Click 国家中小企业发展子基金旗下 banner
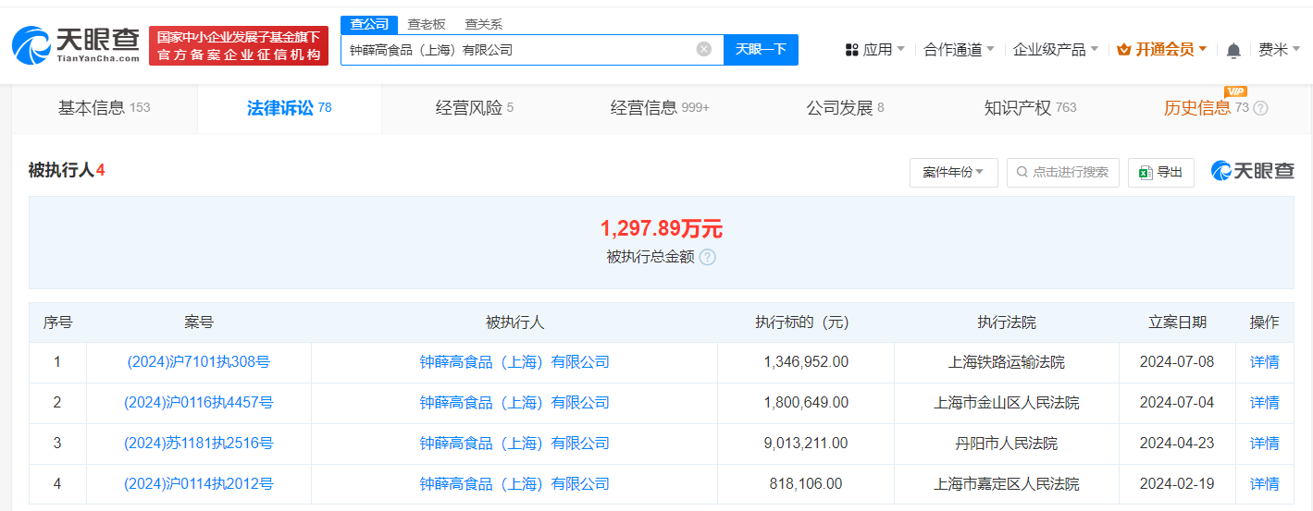Screen dimensions: 1313x511 coord(239,45)
